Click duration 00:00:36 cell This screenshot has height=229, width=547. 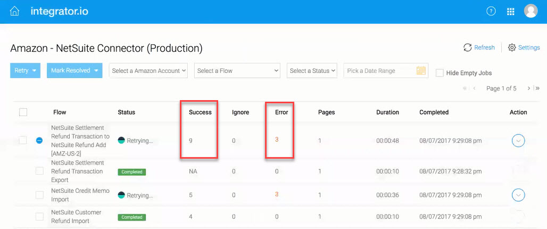tap(387, 195)
